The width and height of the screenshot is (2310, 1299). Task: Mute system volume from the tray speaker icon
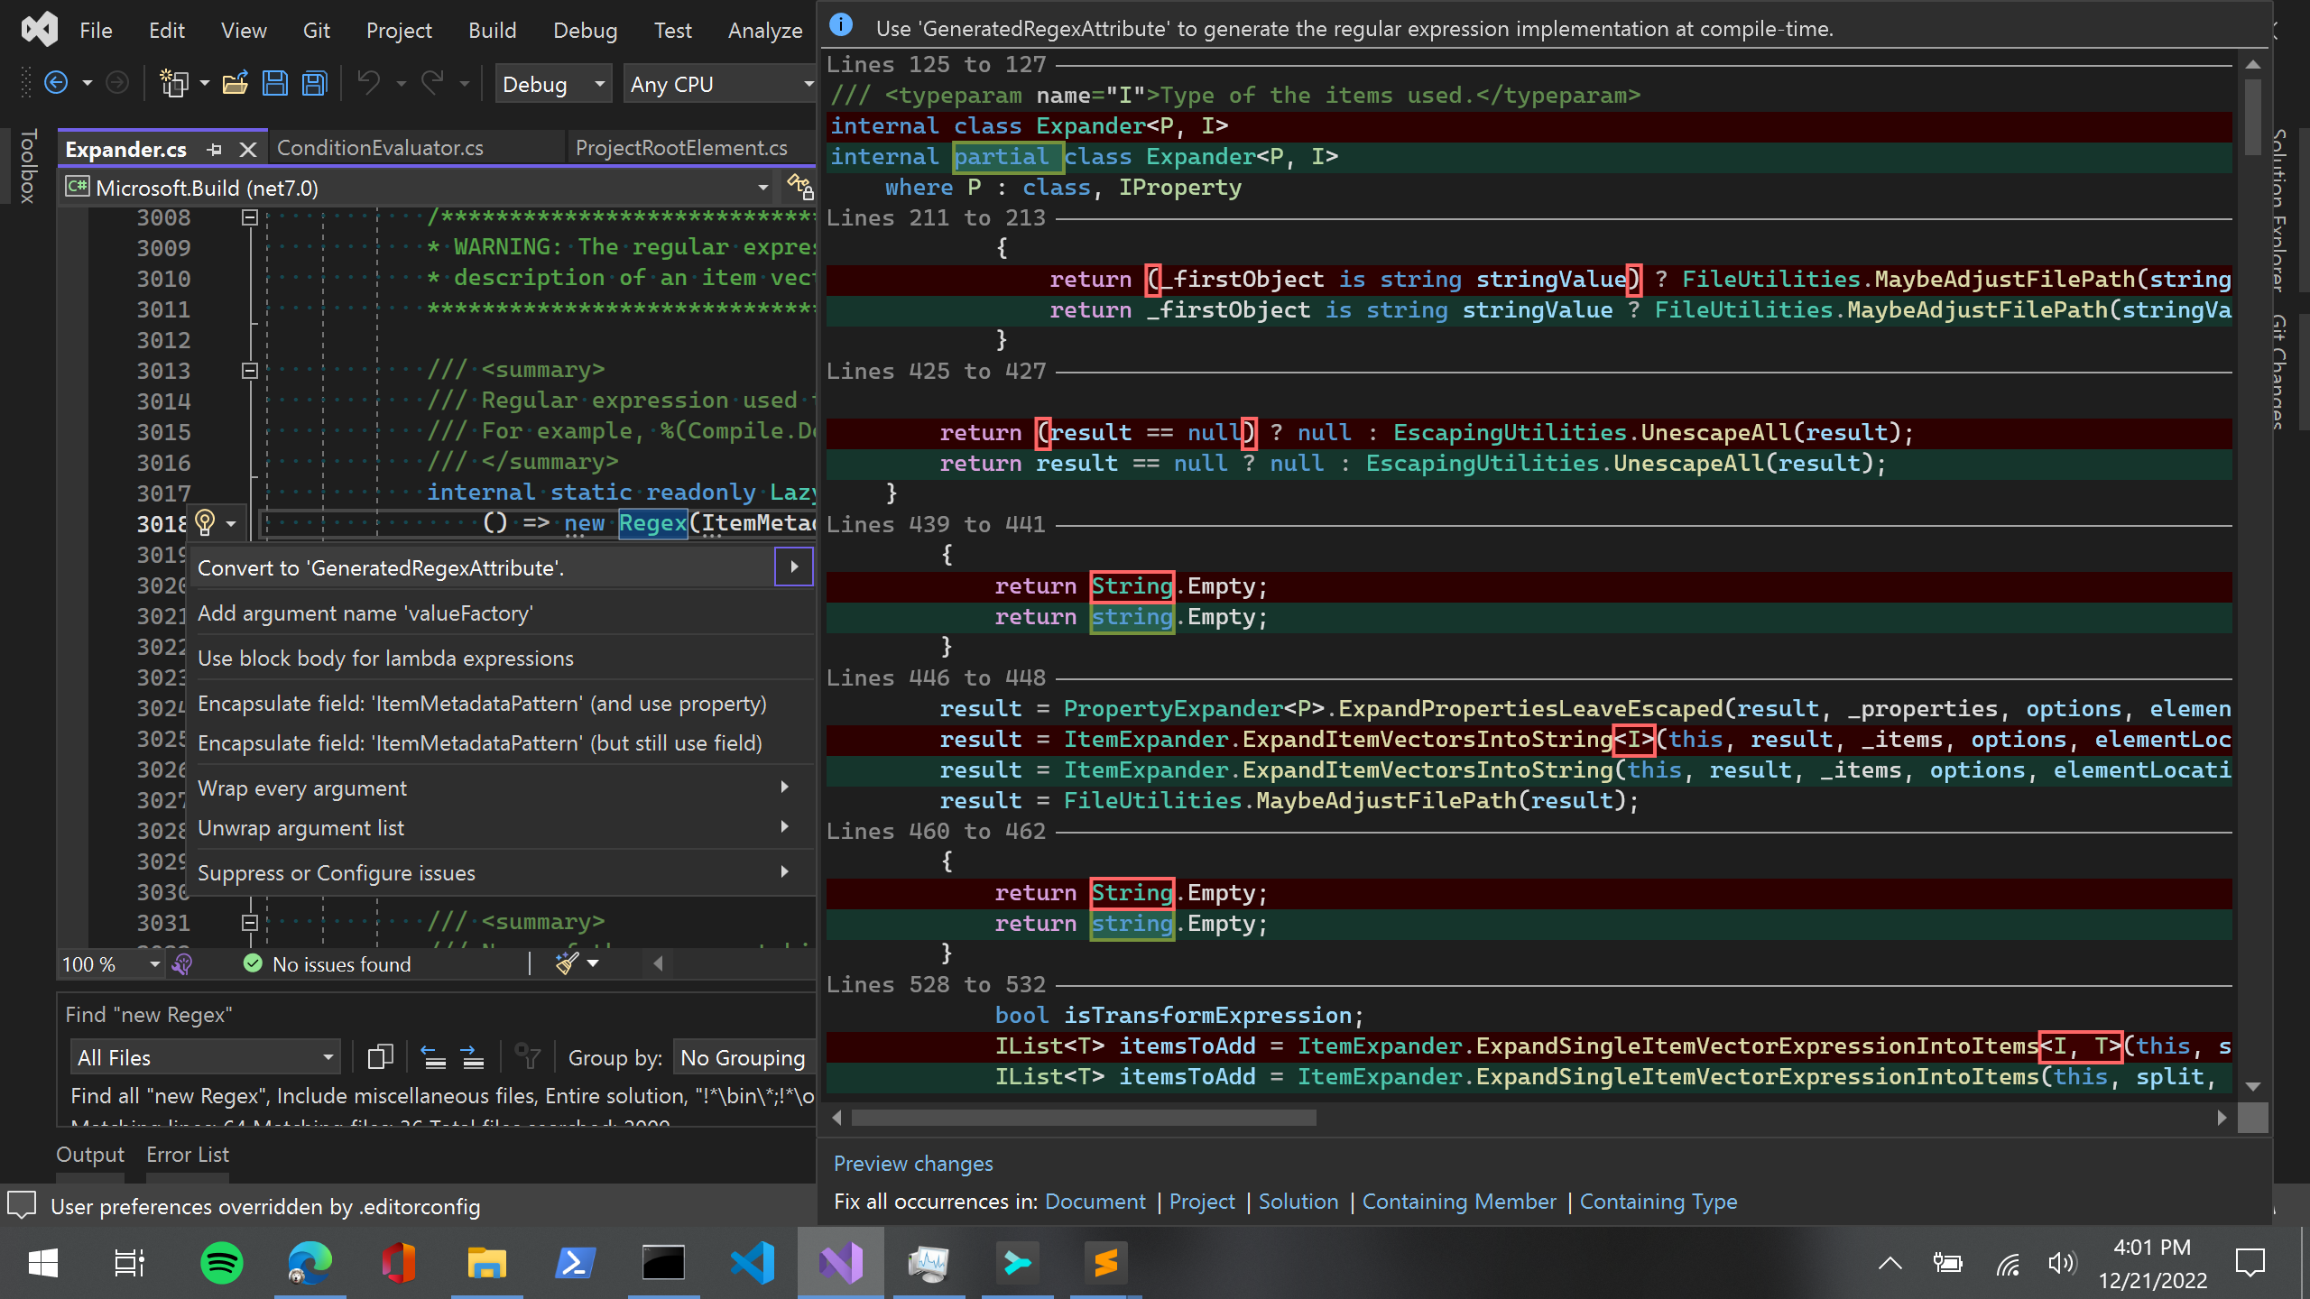tap(2062, 1263)
